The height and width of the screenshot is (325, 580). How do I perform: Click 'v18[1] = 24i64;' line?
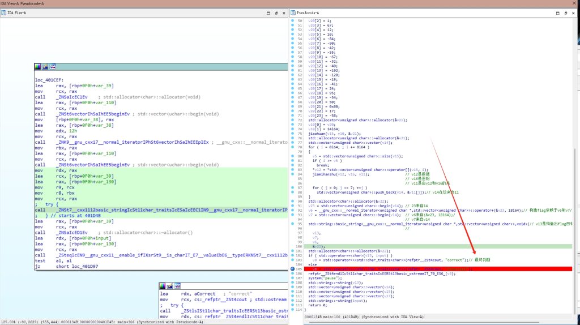coord(323,129)
